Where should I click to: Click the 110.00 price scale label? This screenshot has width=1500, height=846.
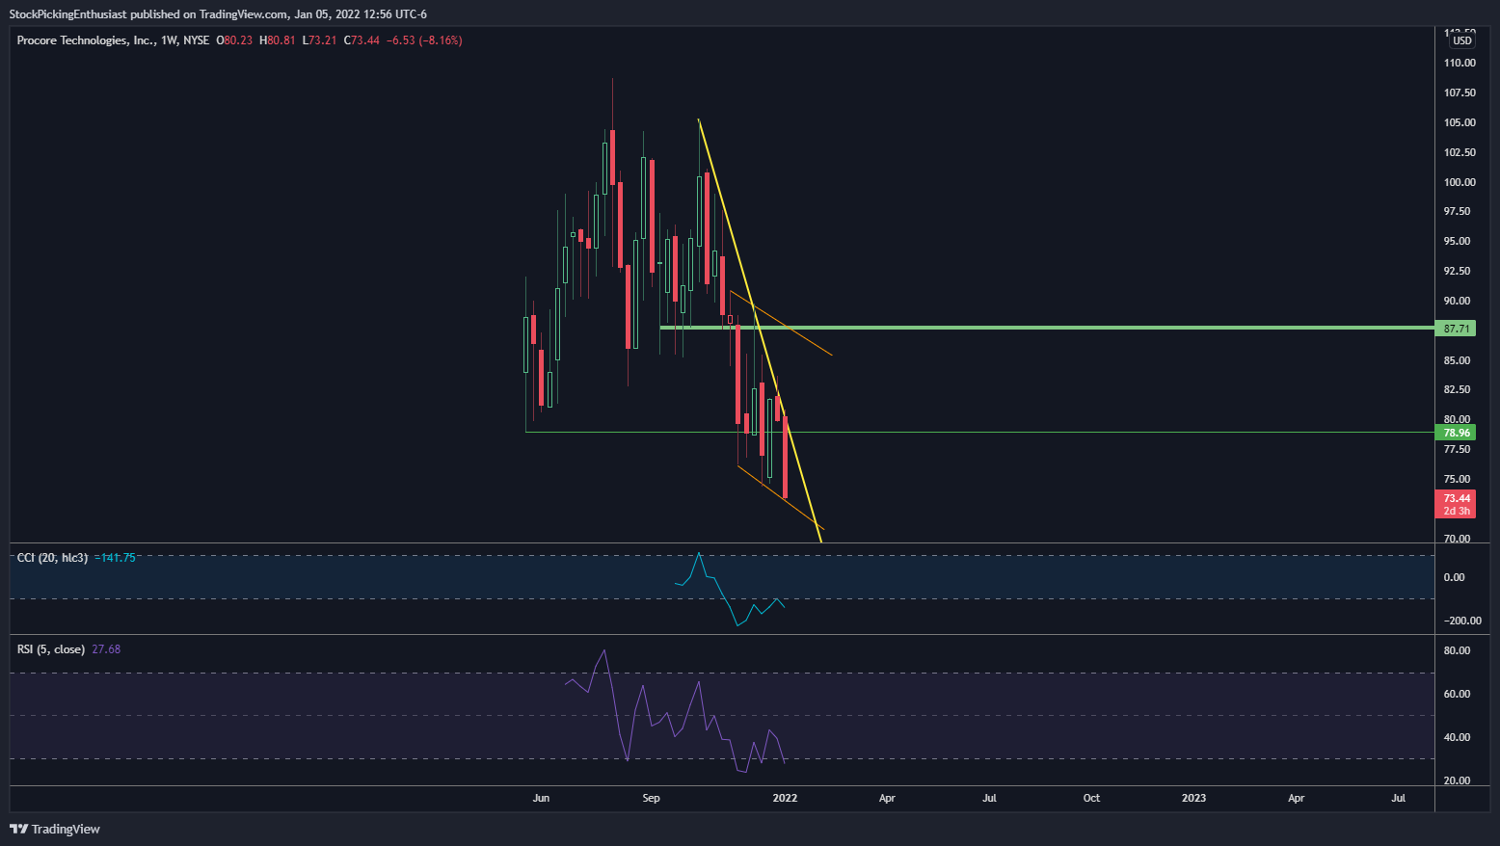click(x=1460, y=63)
